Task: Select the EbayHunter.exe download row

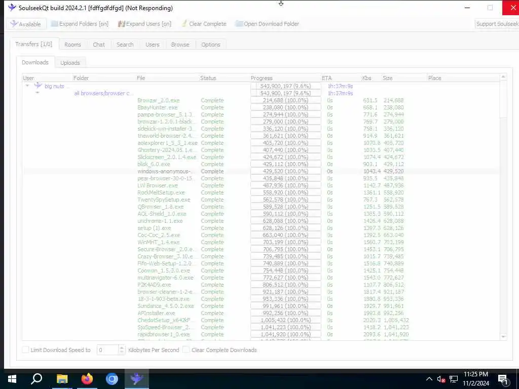Action: [261, 107]
